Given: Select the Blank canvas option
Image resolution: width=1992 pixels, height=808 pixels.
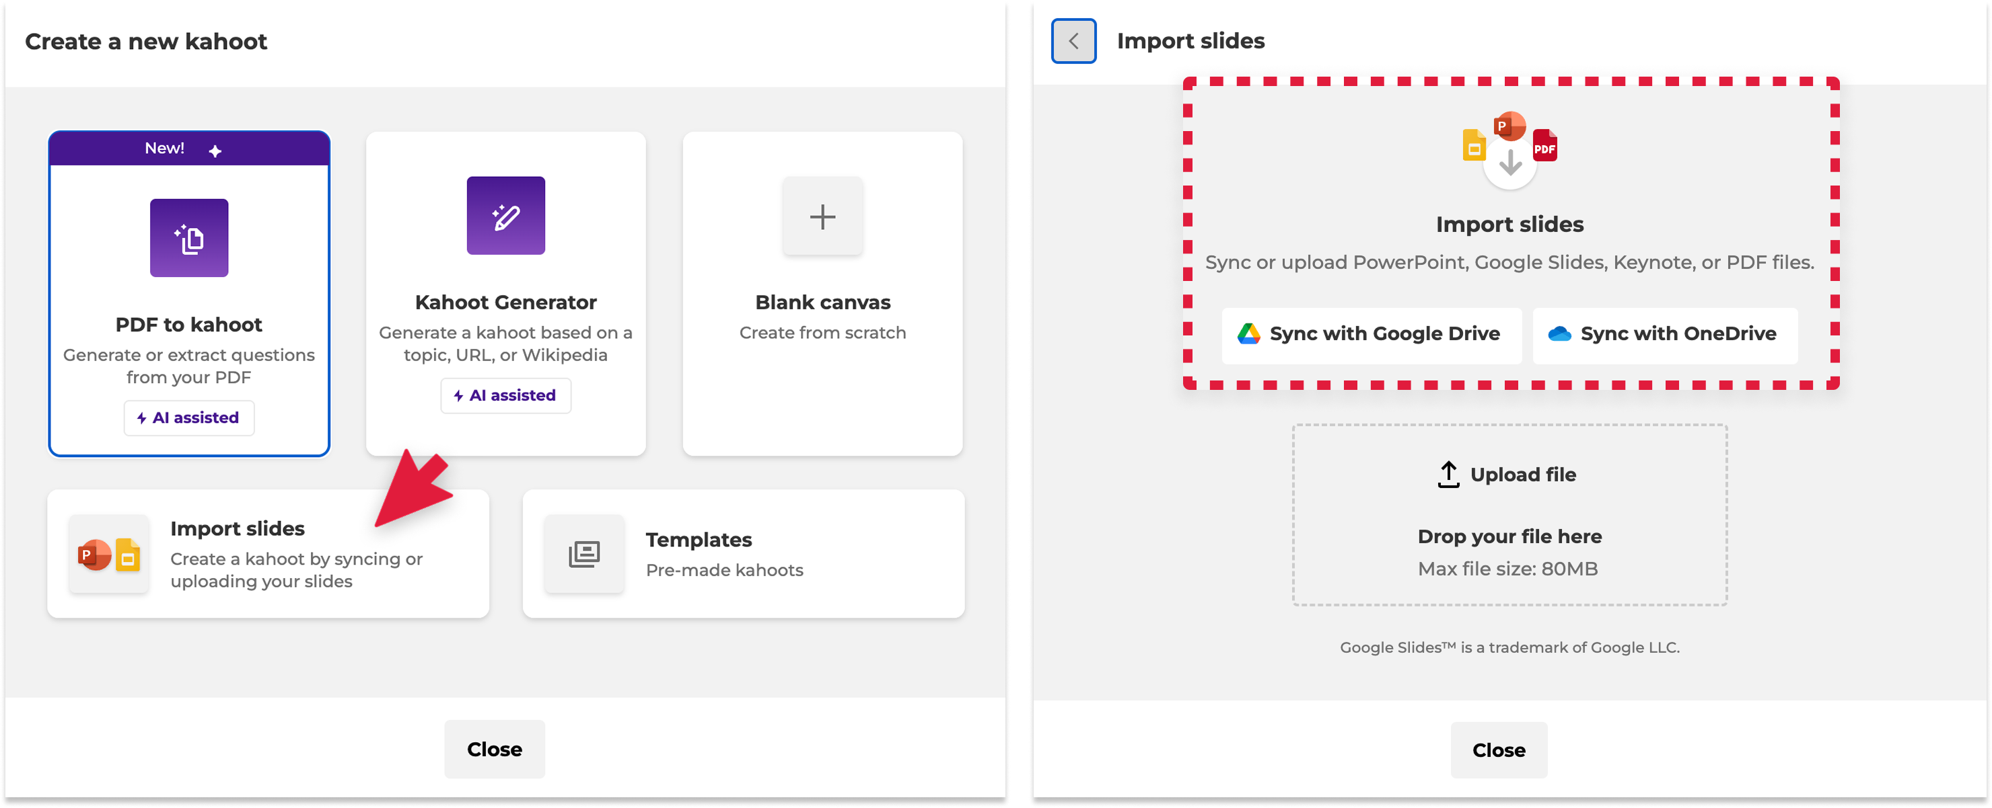Looking at the screenshot, I should coord(823,294).
